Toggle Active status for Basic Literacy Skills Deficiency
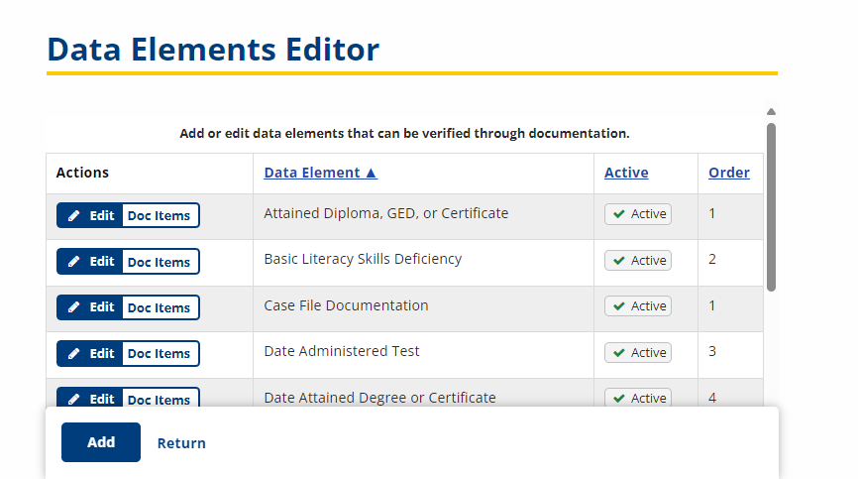This screenshot has width=858, height=479. pyautogui.click(x=637, y=260)
